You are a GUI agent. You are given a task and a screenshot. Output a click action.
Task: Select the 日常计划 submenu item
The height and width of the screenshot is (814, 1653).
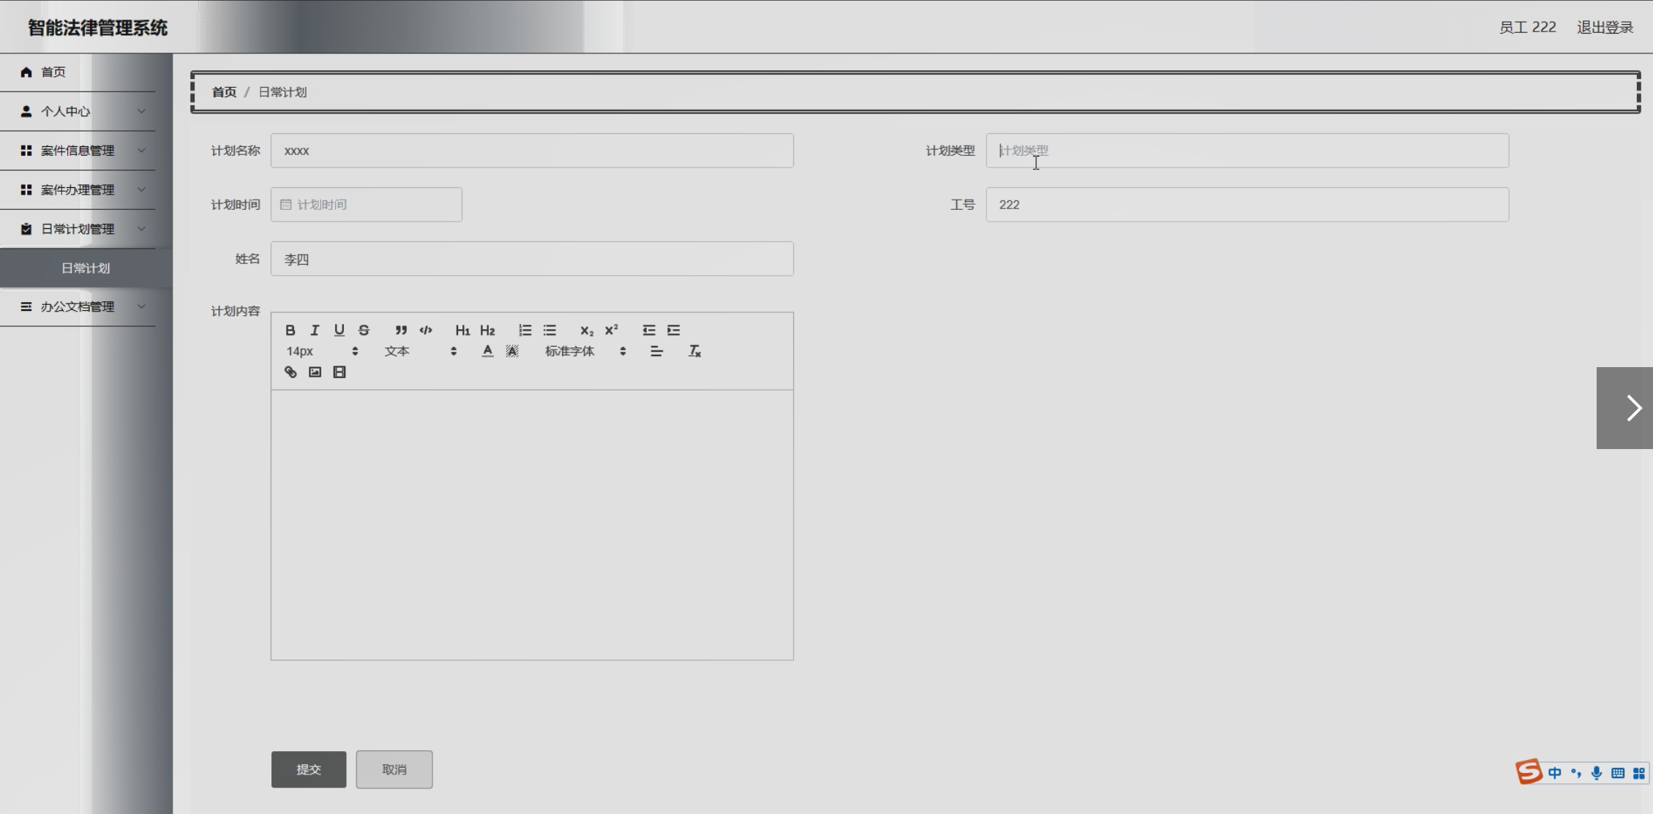[86, 268]
